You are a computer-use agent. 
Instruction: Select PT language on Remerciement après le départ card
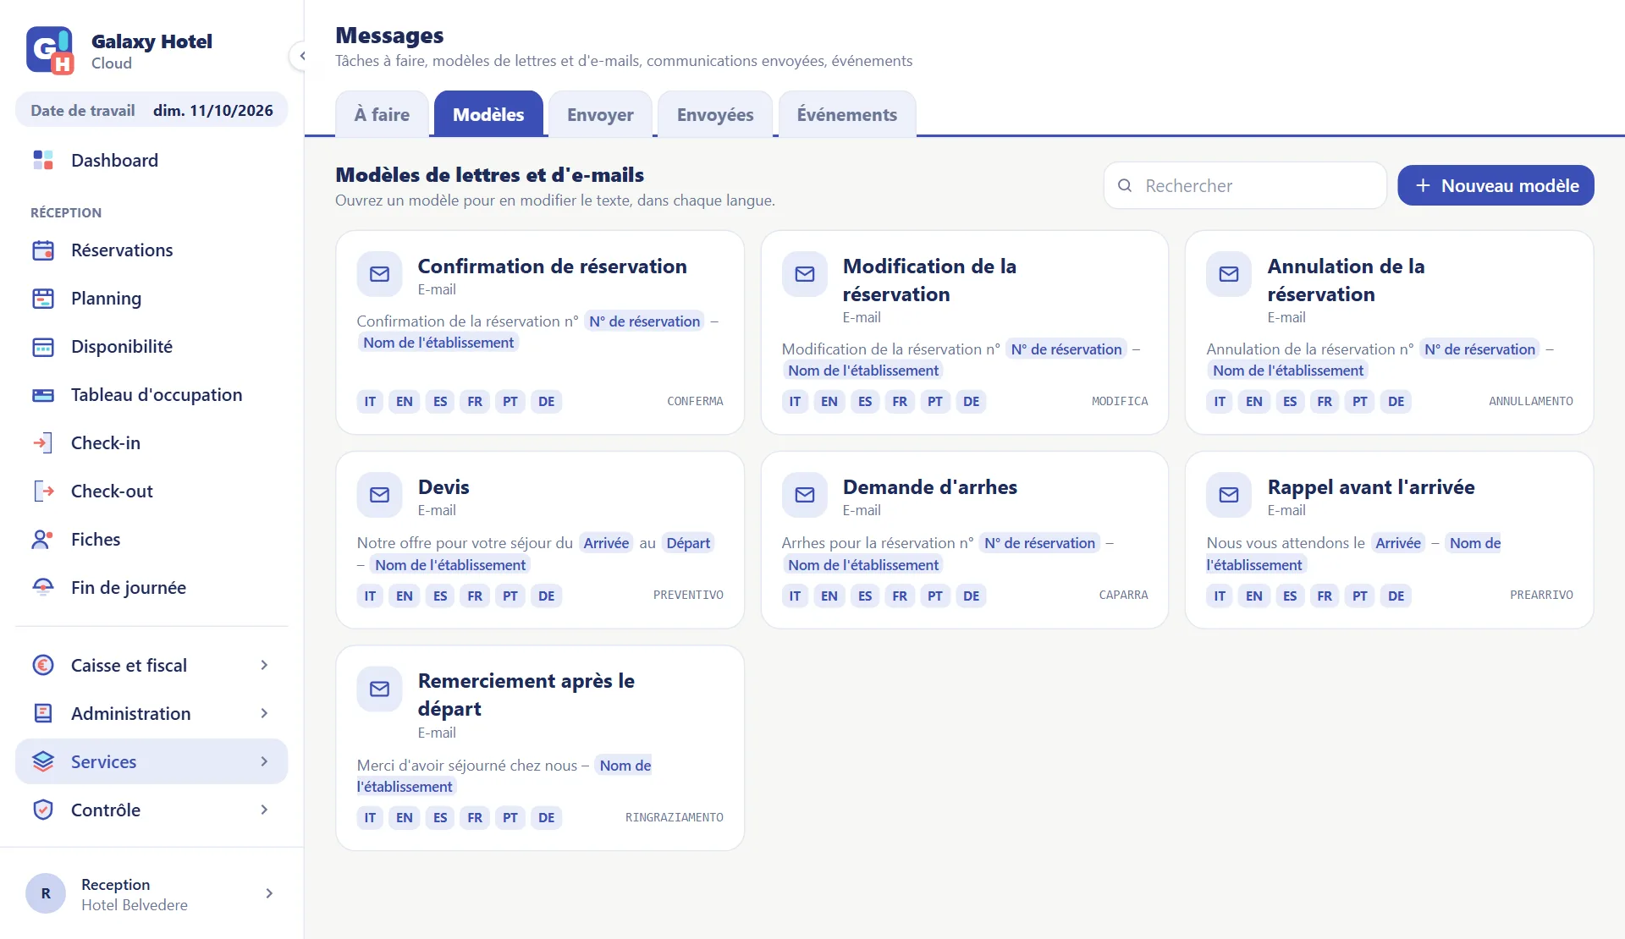click(x=510, y=817)
